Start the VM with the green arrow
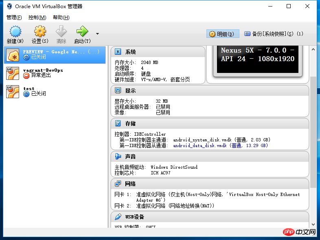 (x=82, y=31)
